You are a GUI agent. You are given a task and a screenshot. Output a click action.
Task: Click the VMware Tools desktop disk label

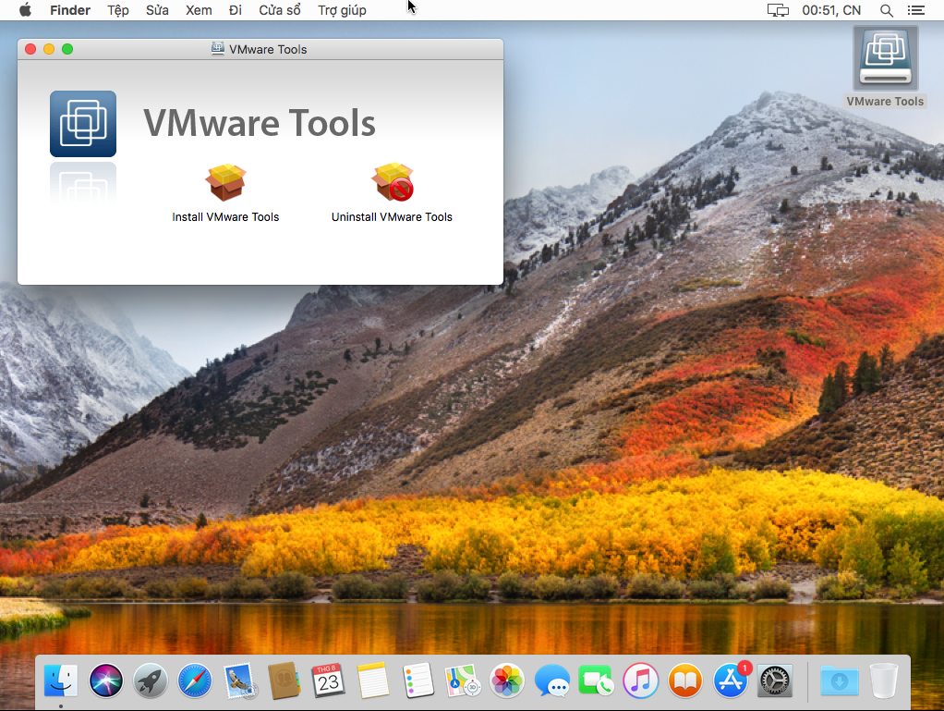pyautogui.click(x=885, y=101)
